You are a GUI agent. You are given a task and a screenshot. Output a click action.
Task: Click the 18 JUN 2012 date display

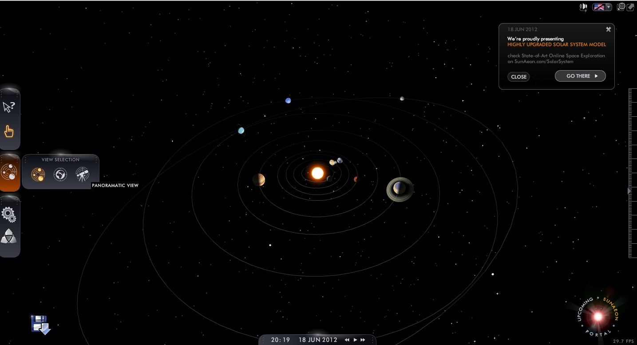click(x=318, y=340)
